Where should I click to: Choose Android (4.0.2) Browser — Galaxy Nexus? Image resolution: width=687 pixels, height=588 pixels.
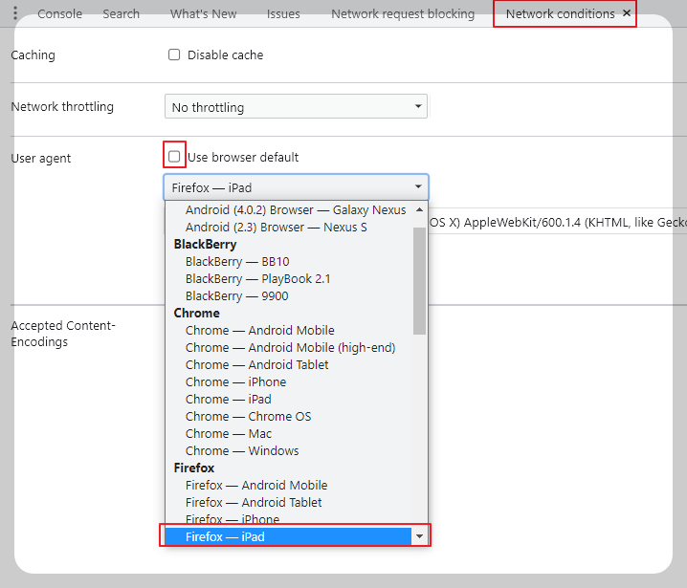pyautogui.click(x=289, y=209)
